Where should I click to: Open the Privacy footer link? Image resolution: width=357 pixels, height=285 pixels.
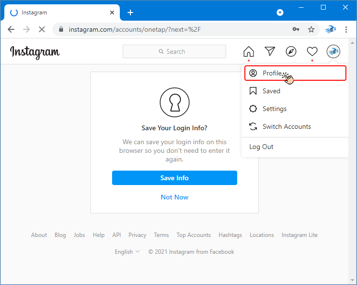137,235
